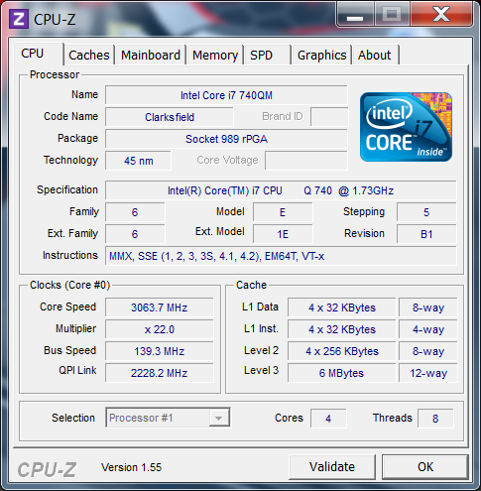481x491 pixels.
Task: Click the Cores count field showing 4
Action: click(328, 419)
